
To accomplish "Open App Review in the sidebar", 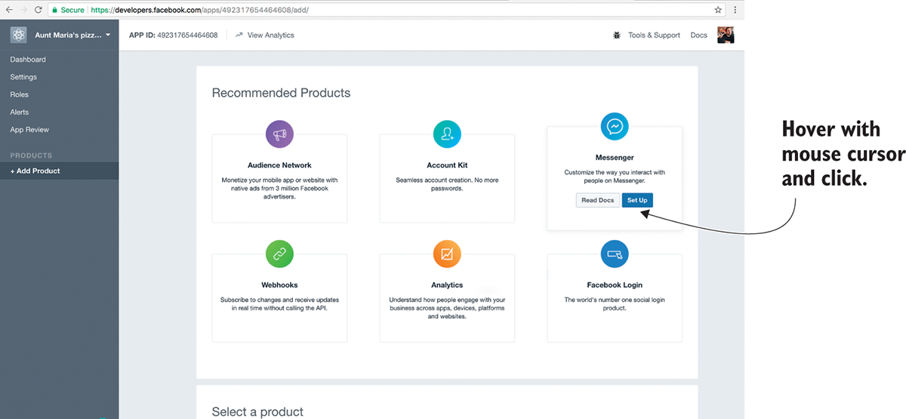I will click(x=29, y=130).
